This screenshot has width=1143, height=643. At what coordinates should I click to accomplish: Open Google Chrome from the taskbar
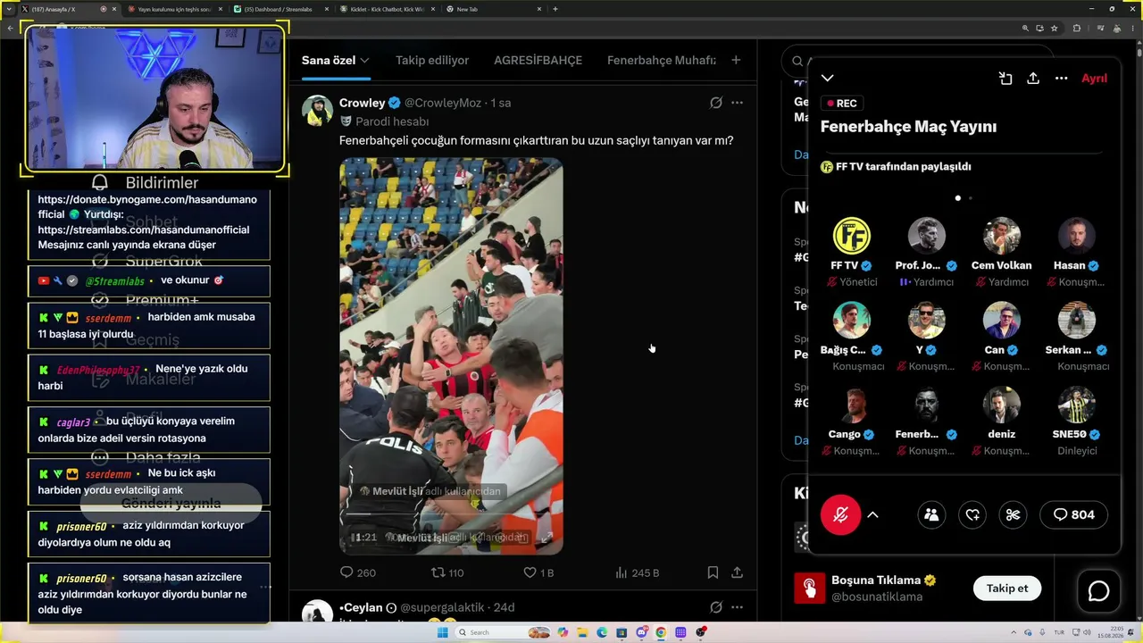pyautogui.click(x=661, y=632)
